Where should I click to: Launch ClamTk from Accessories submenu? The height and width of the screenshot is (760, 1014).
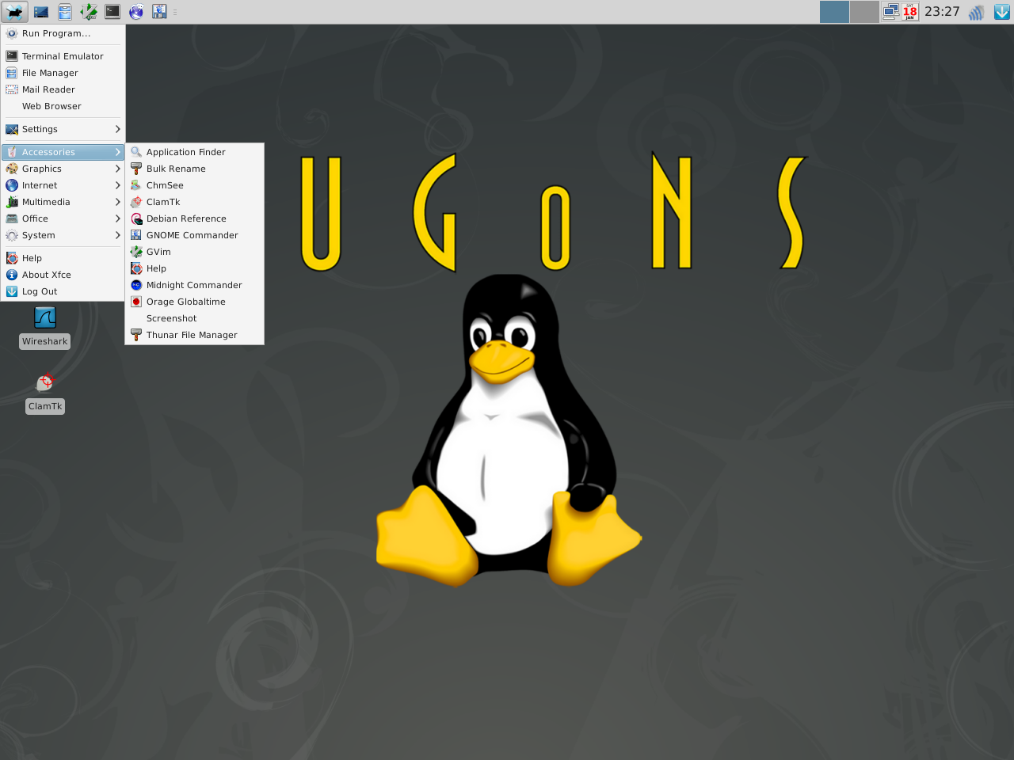pyautogui.click(x=194, y=202)
